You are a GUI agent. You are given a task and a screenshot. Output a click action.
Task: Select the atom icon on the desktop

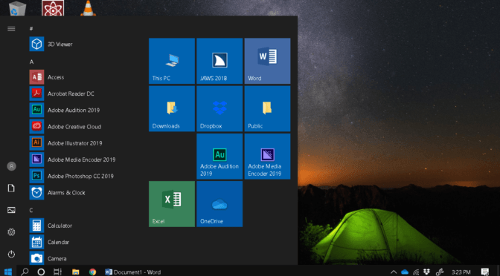pyautogui.click(x=53, y=8)
